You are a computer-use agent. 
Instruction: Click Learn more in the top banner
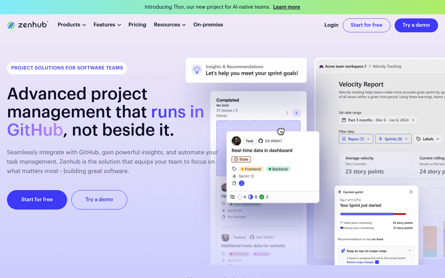point(286,7)
